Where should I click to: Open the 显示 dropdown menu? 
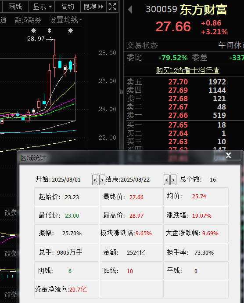tap(42, 7)
